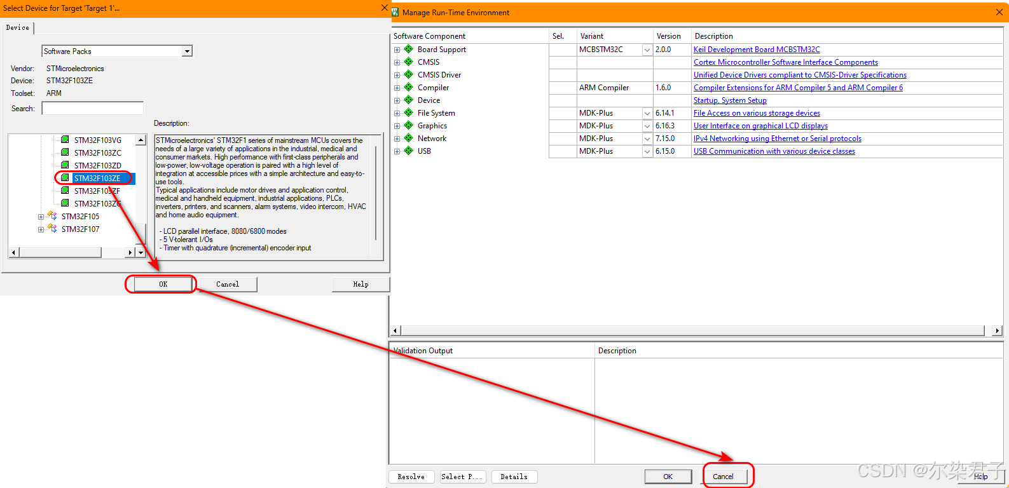Open the MCBSTM32C variant dropdown
Screen dimensions: 1009x488
647,50
